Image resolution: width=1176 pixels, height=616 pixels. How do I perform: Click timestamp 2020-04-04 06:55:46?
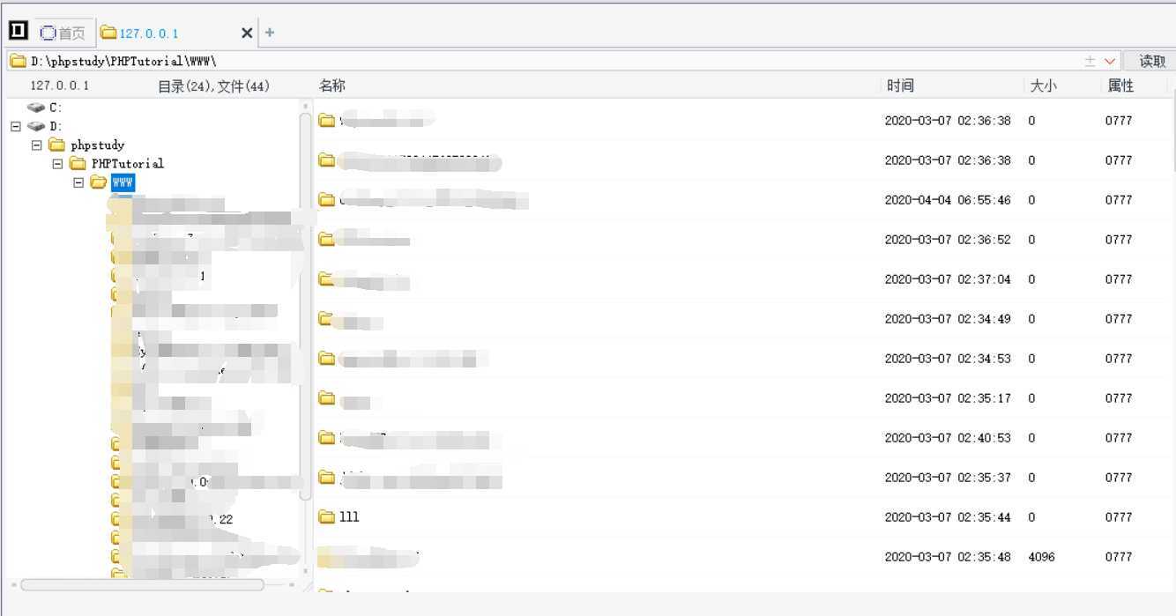coord(948,200)
